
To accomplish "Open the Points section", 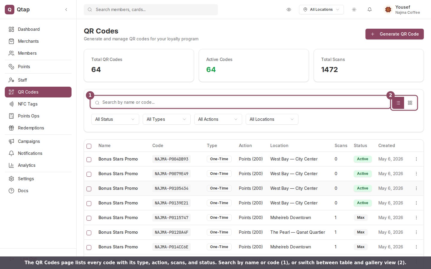I will click(38, 67).
